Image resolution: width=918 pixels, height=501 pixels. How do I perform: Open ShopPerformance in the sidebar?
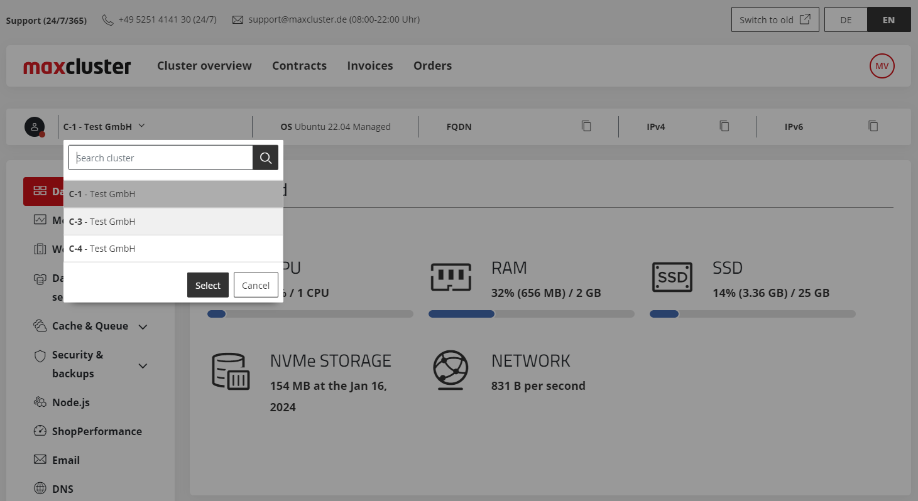tap(97, 431)
